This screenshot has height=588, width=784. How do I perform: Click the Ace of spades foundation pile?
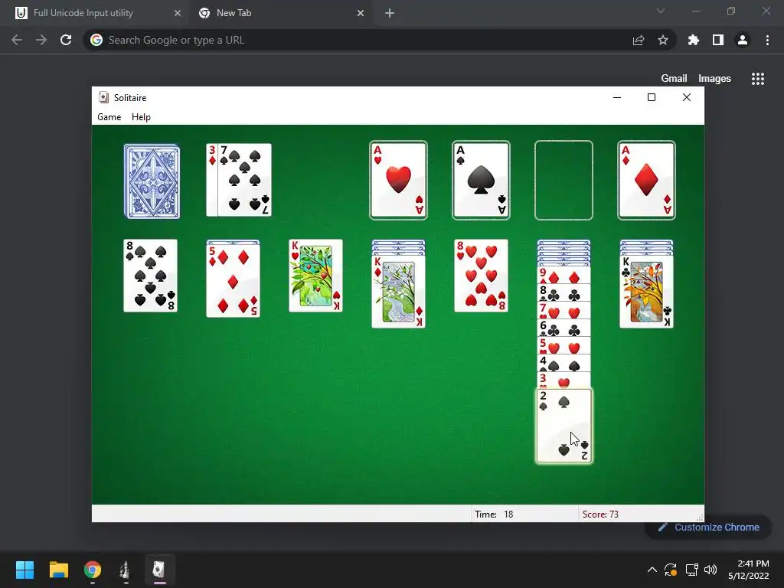point(481,180)
